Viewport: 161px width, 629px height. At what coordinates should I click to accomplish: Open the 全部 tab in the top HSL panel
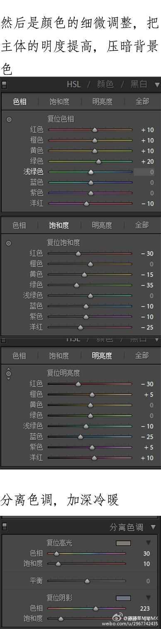[141, 101]
